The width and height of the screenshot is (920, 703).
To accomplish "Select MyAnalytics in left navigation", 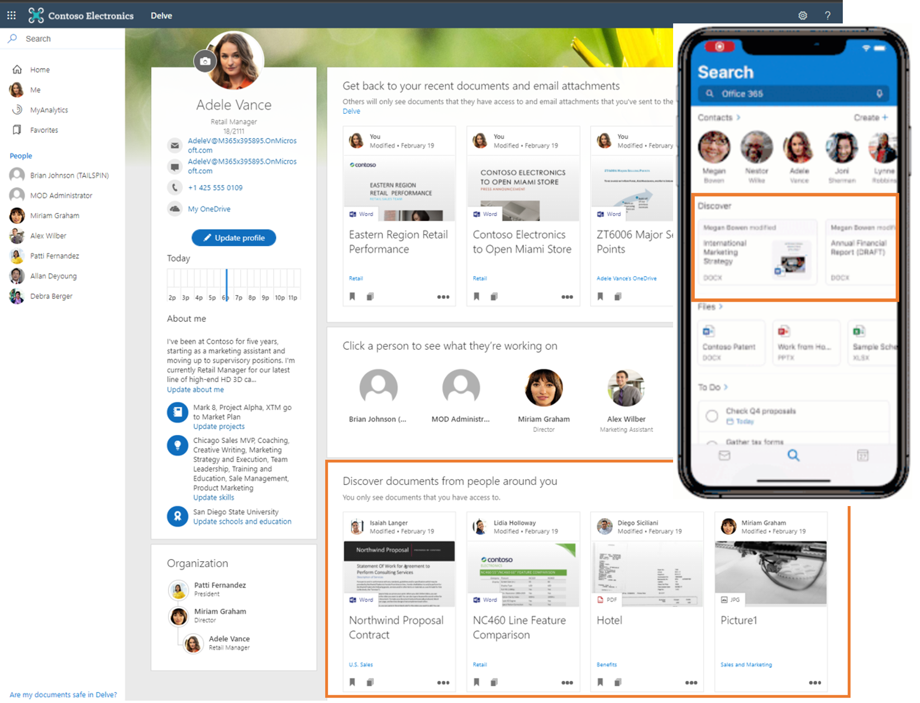I will pos(49,110).
